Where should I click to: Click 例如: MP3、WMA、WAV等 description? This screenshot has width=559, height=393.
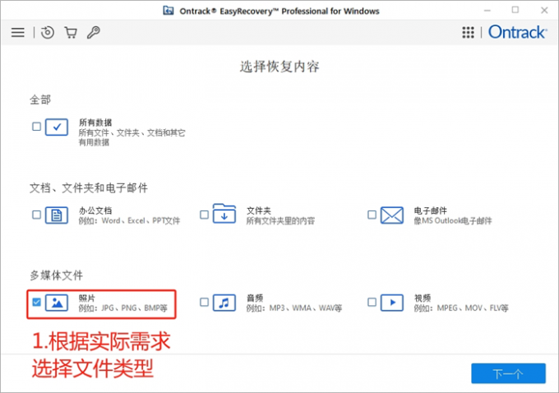(x=294, y=308)
